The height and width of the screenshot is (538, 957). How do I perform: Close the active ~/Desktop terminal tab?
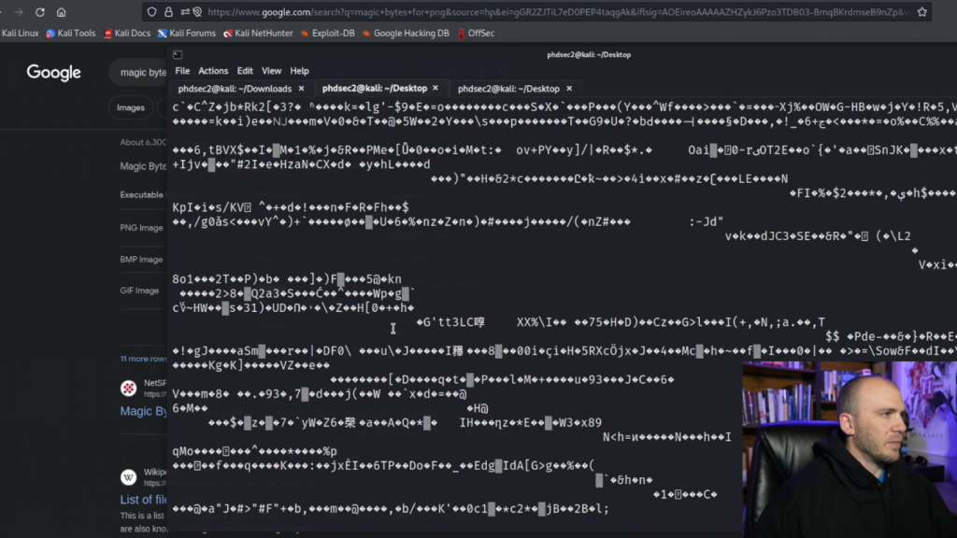pos(436,89)
